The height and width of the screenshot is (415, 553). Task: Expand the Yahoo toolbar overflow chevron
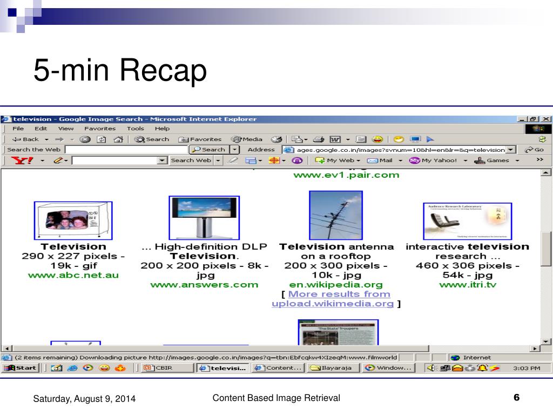539,160
